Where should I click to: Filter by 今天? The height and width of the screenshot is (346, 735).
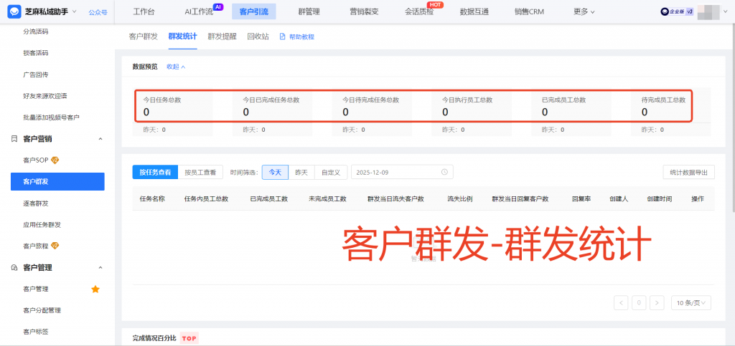275,172
